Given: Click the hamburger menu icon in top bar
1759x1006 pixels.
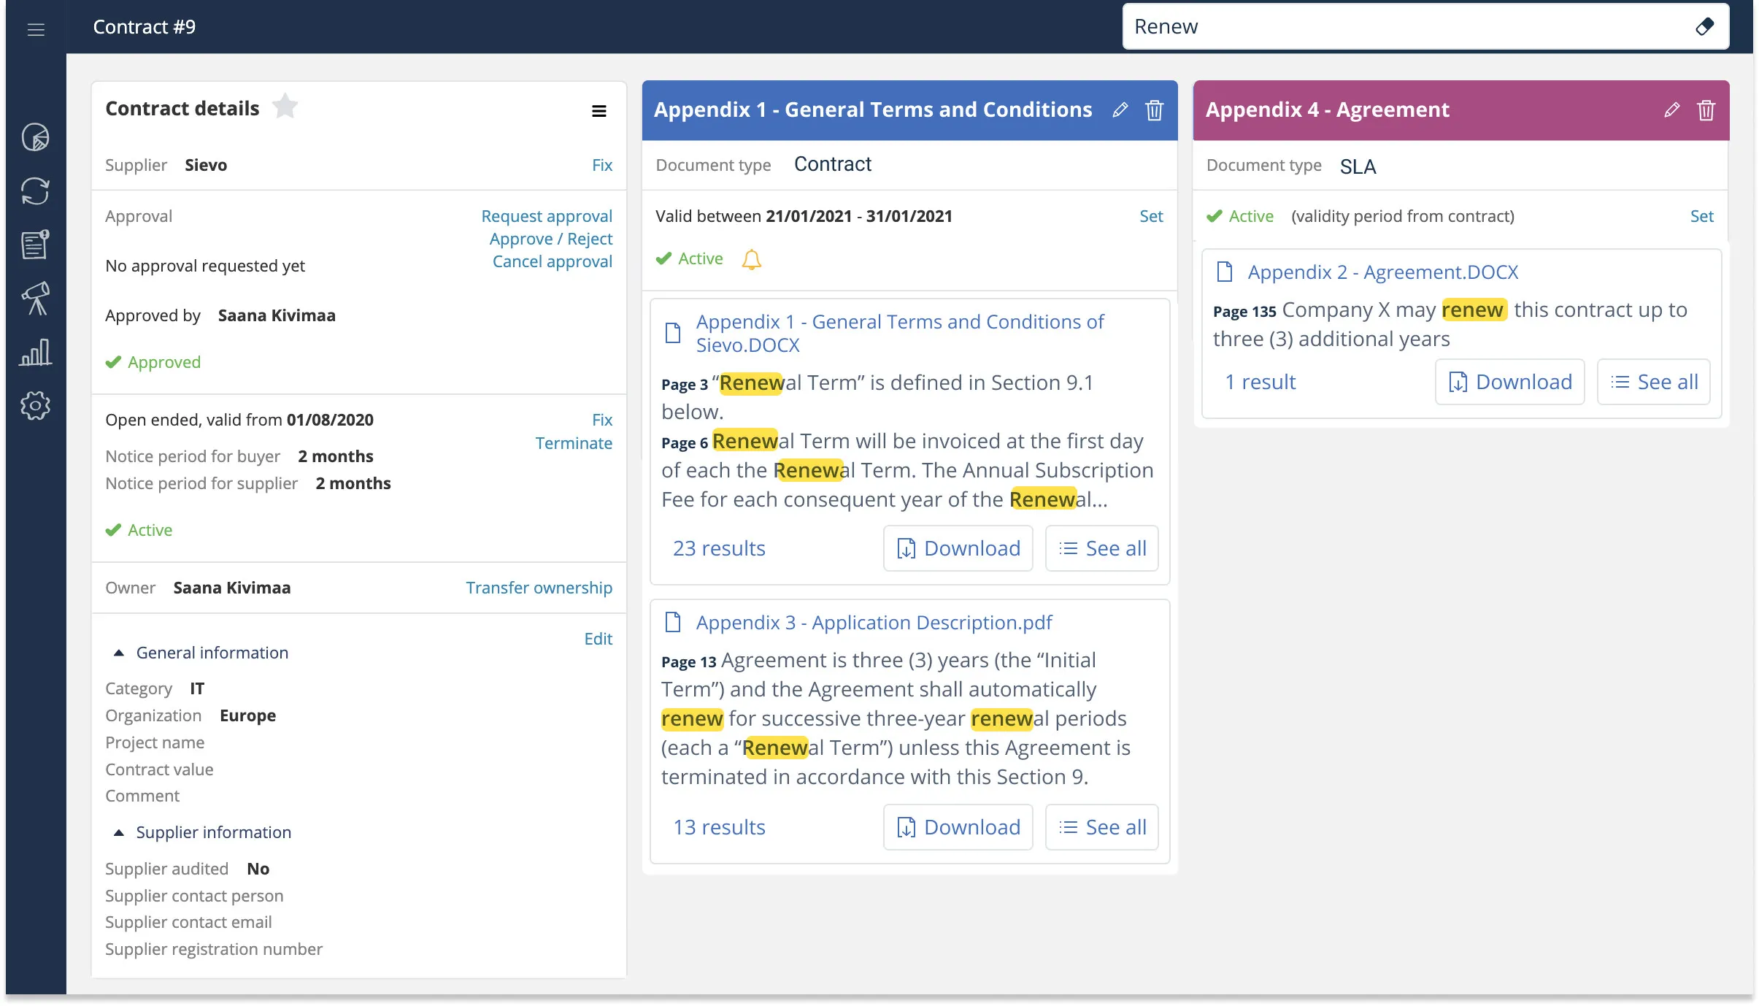Looking at the screenshot, I should (36, 28).
